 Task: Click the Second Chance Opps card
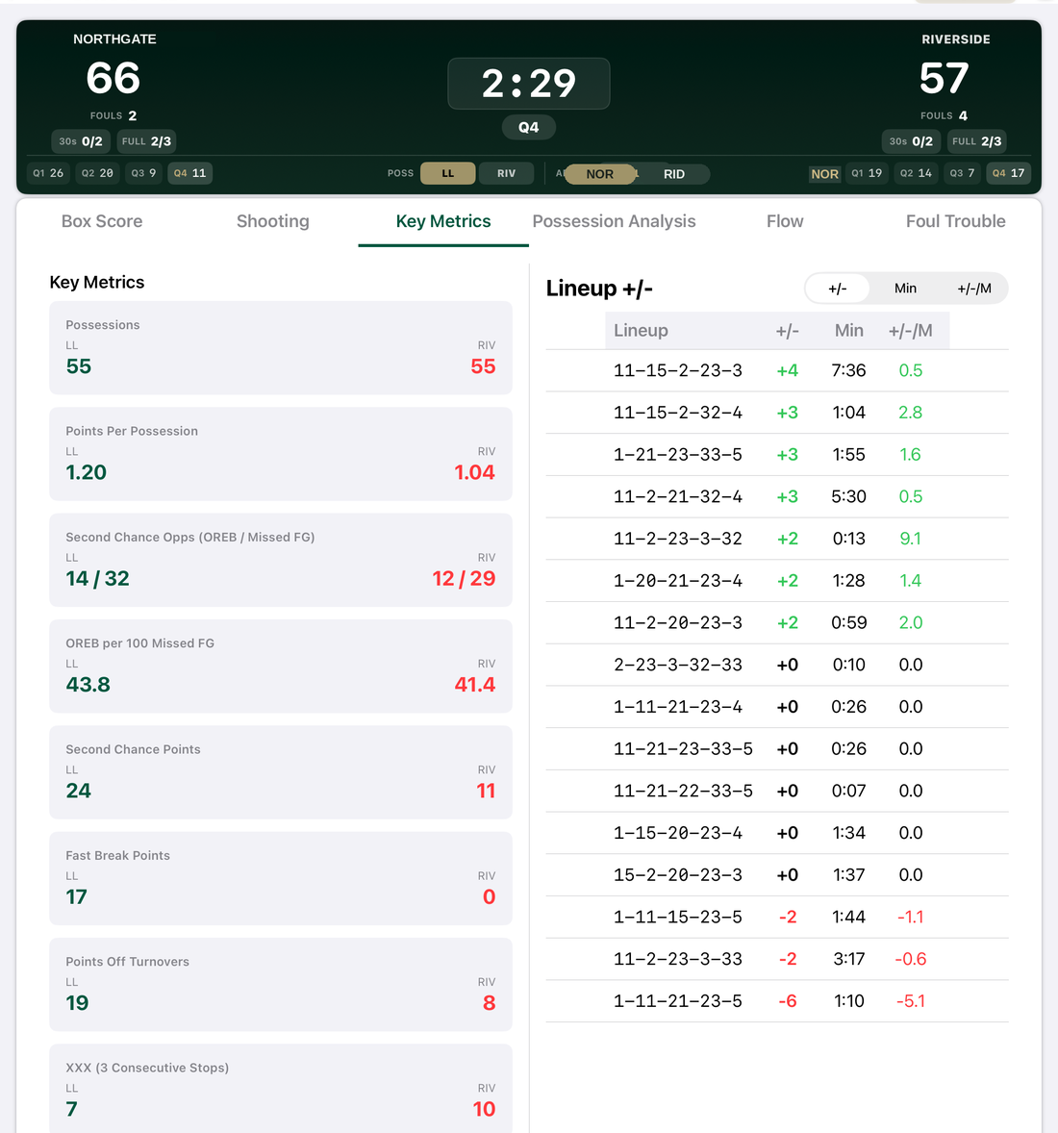pos(281,560)
